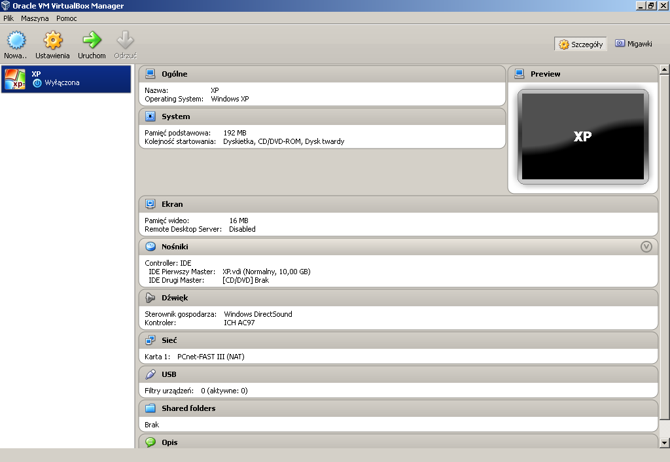The height and width of the screenshot is (462, 670).
Task: Open the Shared folders section header link
Action: point(188,408)
